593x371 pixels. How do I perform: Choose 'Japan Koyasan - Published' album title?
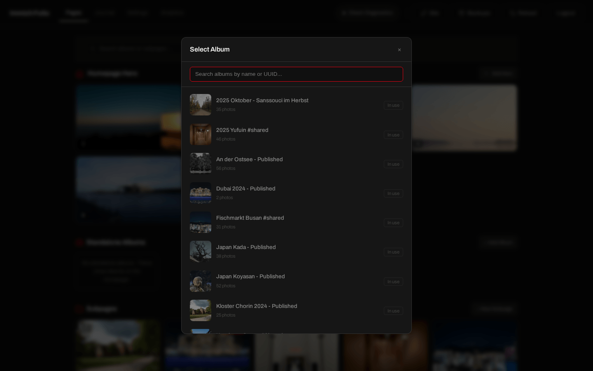click(x=250, y=277)
